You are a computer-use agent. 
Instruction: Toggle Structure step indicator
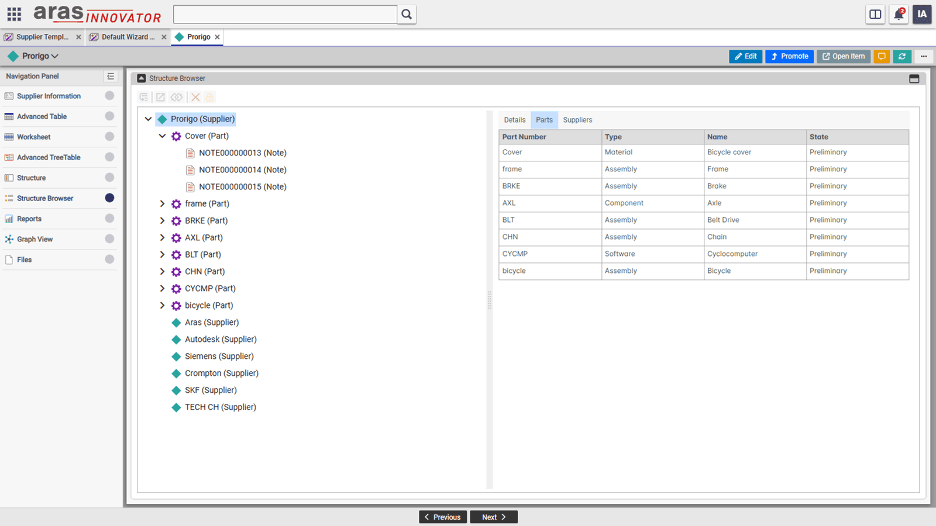(109, 178)
